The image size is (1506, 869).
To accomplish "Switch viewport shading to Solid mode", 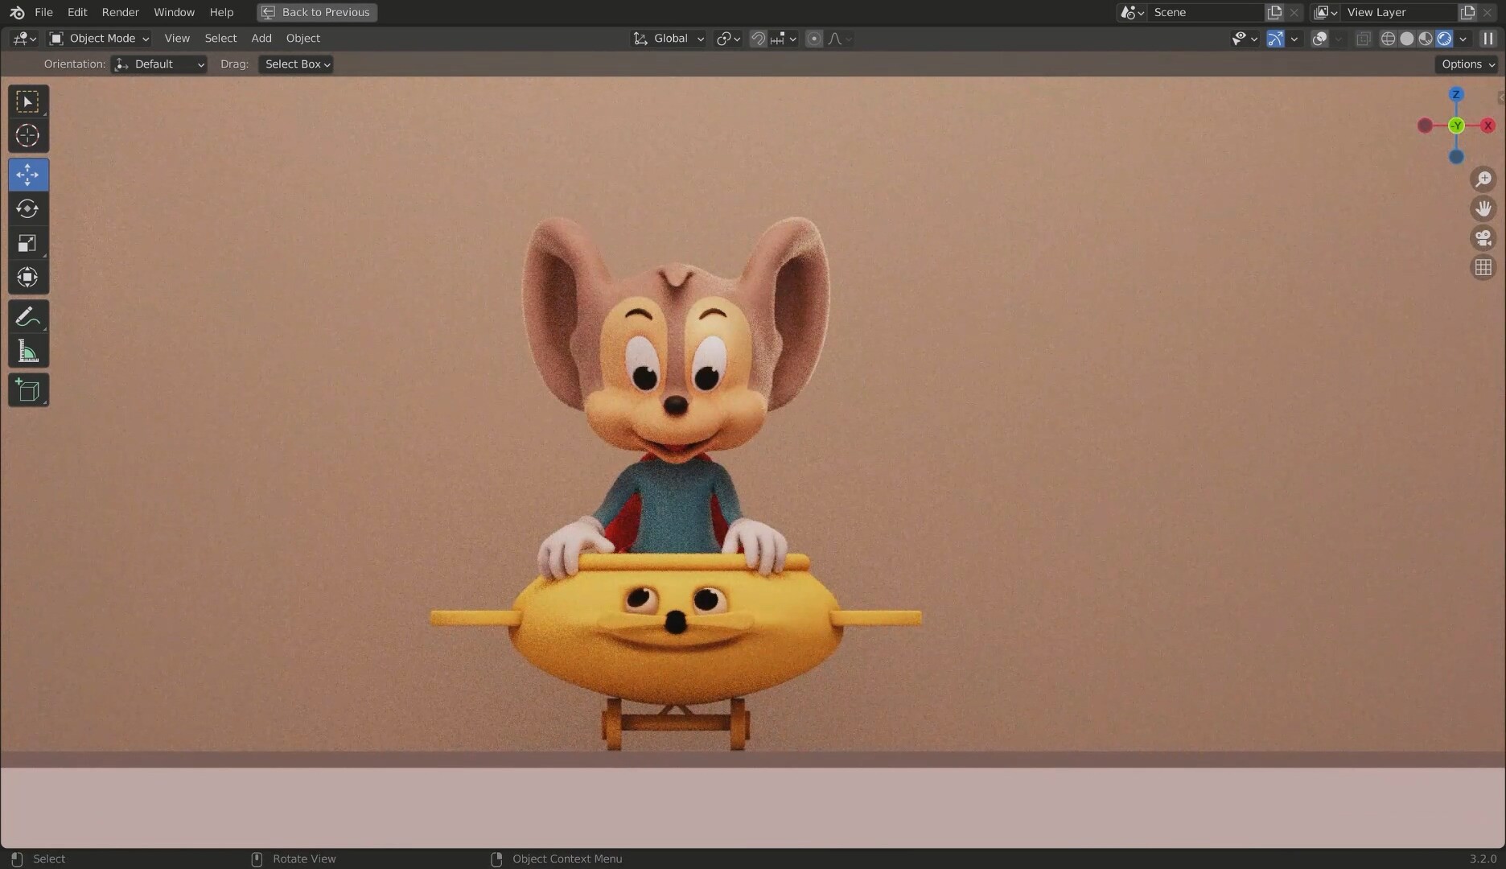I will pos(1407,38).
